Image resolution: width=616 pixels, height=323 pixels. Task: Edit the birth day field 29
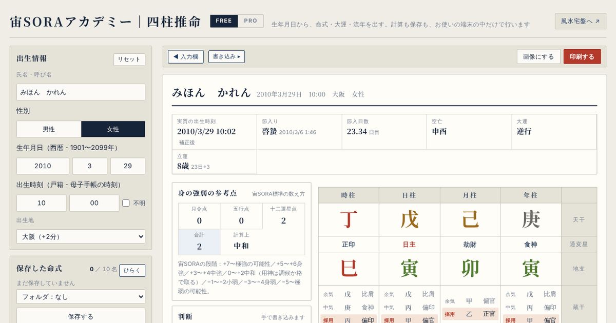(x=128, y=166)
